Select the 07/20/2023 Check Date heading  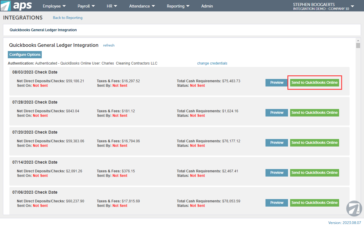click(35, 132)
